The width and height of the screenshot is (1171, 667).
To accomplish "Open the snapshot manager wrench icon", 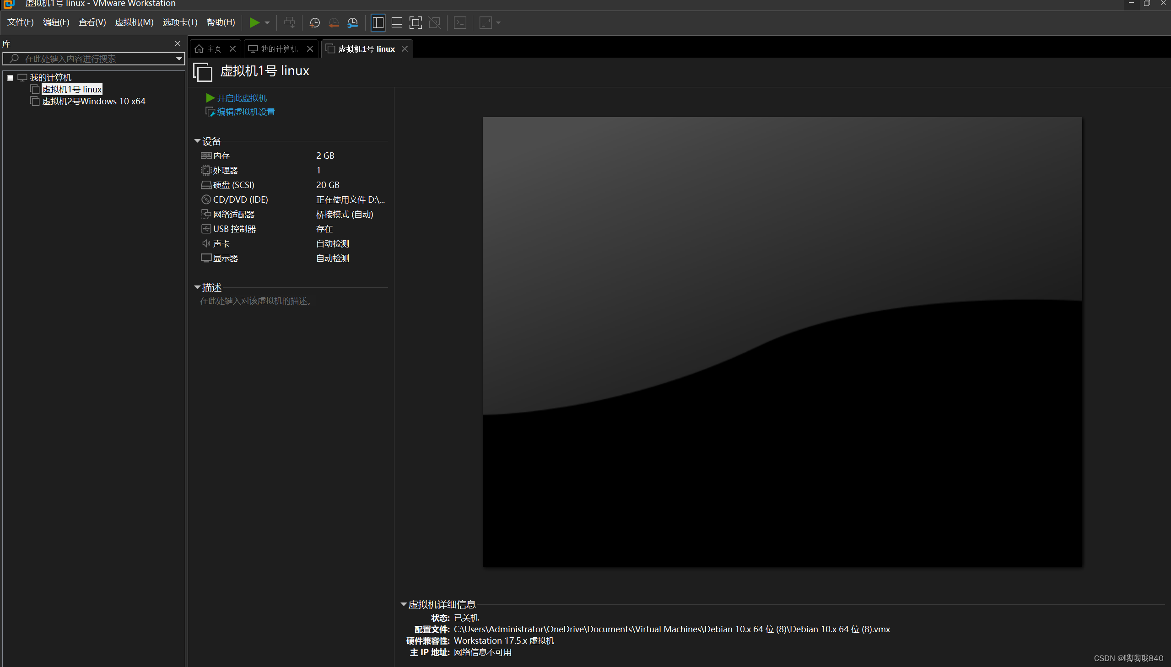I will click(352, 22).
